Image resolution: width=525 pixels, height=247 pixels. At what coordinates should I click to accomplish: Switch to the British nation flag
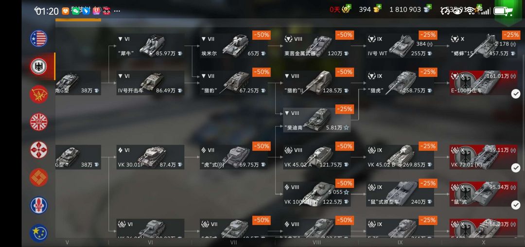pos(38,122)
